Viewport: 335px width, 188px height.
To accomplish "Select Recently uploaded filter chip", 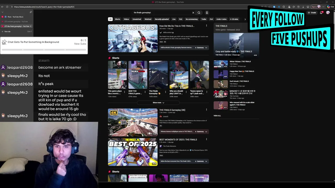I will pyautogui.click(x=162, y=19).
